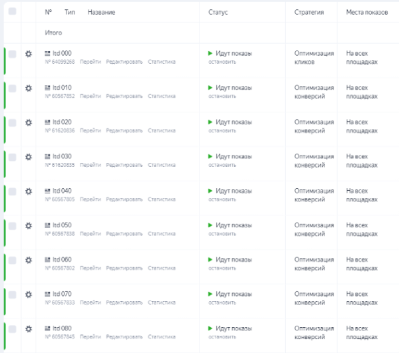Open gear settings for campaign ltd 000
Screen dimensions: 399x353
tap(29, 54)
